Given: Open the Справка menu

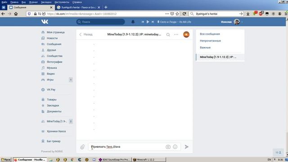Looking at the screenshot, I should pyautogui.click(x=77, y=2).
